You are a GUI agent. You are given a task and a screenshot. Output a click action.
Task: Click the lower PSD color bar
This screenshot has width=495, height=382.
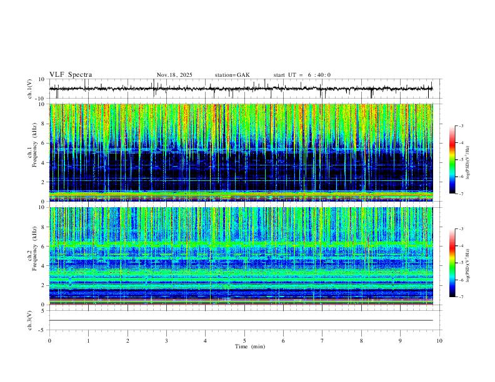(x=452, y=263)
